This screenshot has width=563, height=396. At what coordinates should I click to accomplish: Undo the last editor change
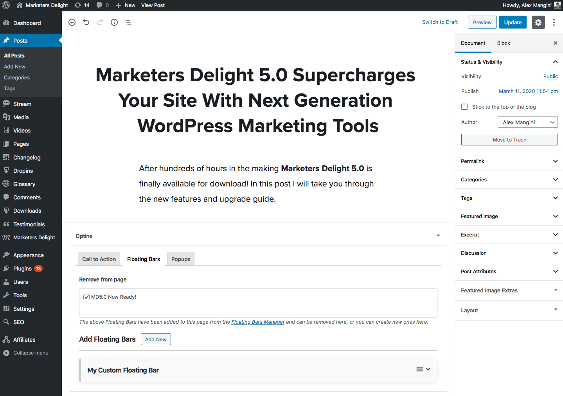point(86,22)
